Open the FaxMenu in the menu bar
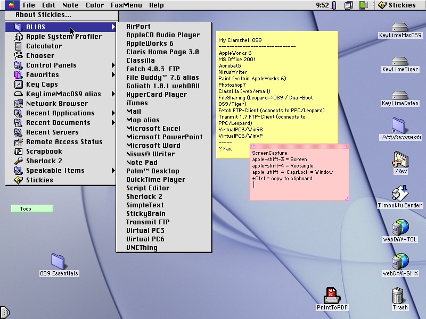Screen dimensions: 426x319 pyautogui.click(x=126, y=5)
